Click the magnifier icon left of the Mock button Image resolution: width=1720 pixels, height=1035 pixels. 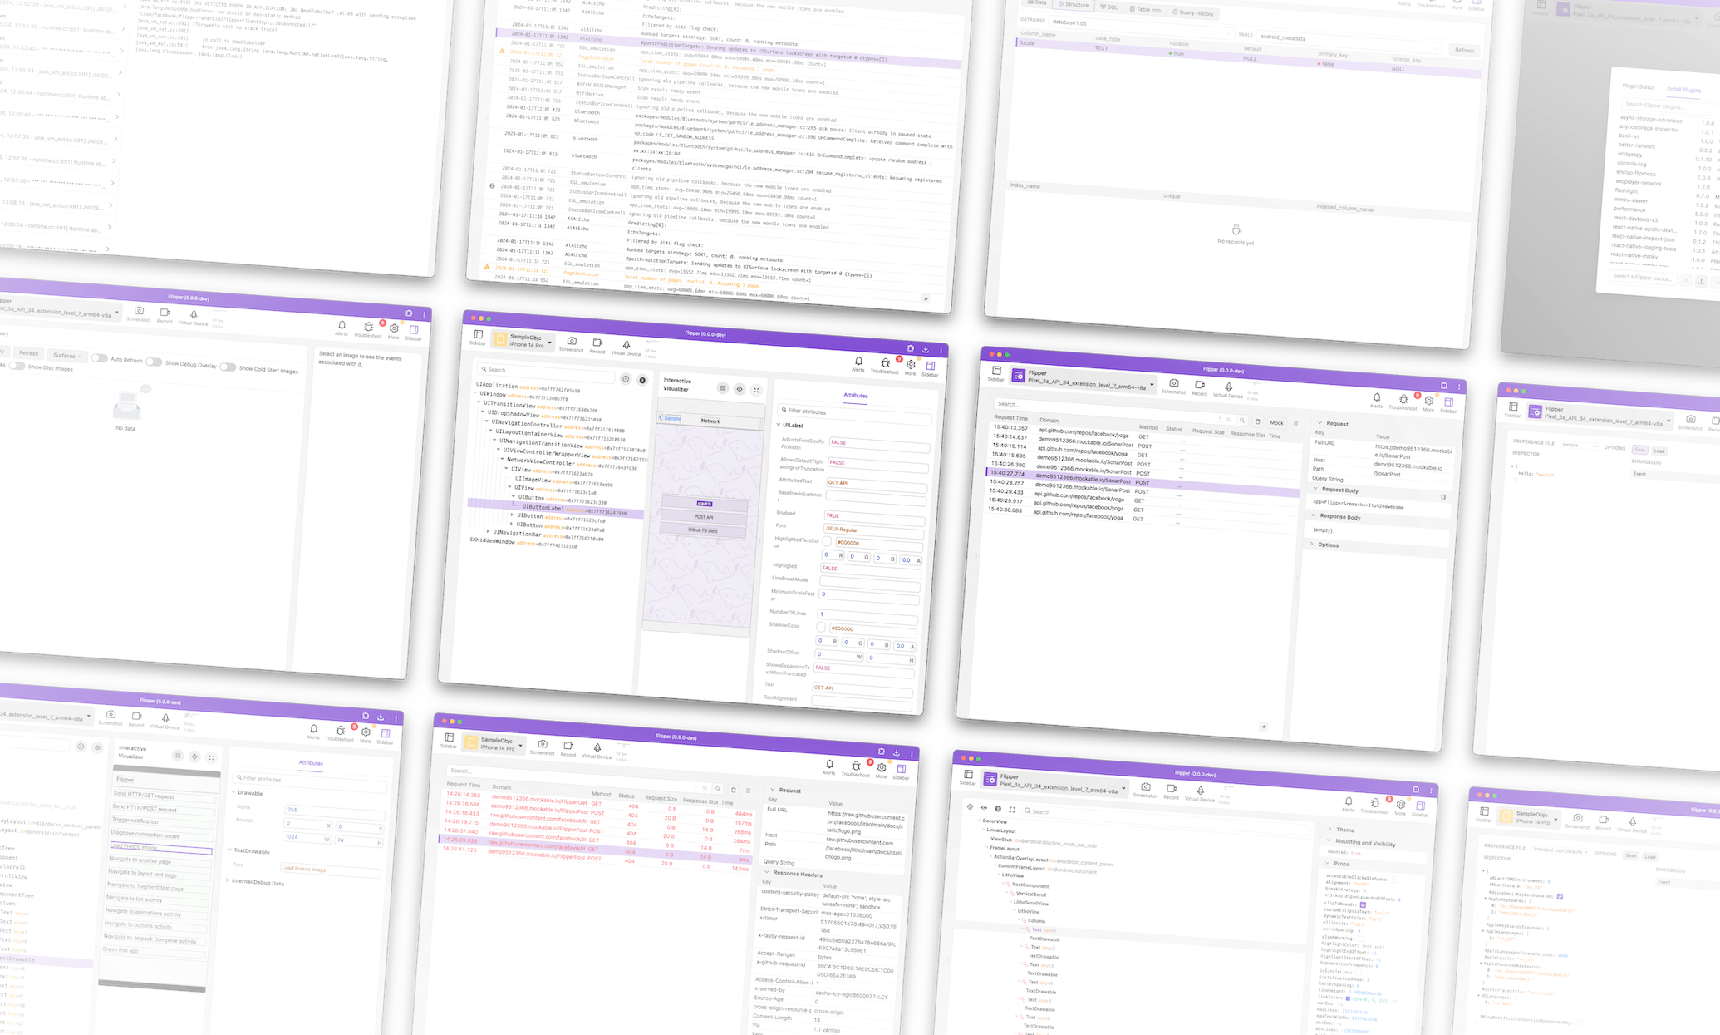1241,421
